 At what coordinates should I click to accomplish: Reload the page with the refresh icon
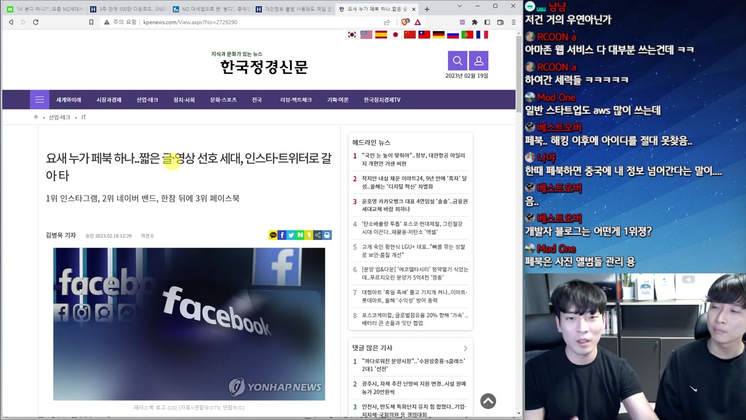coord(36,22)
